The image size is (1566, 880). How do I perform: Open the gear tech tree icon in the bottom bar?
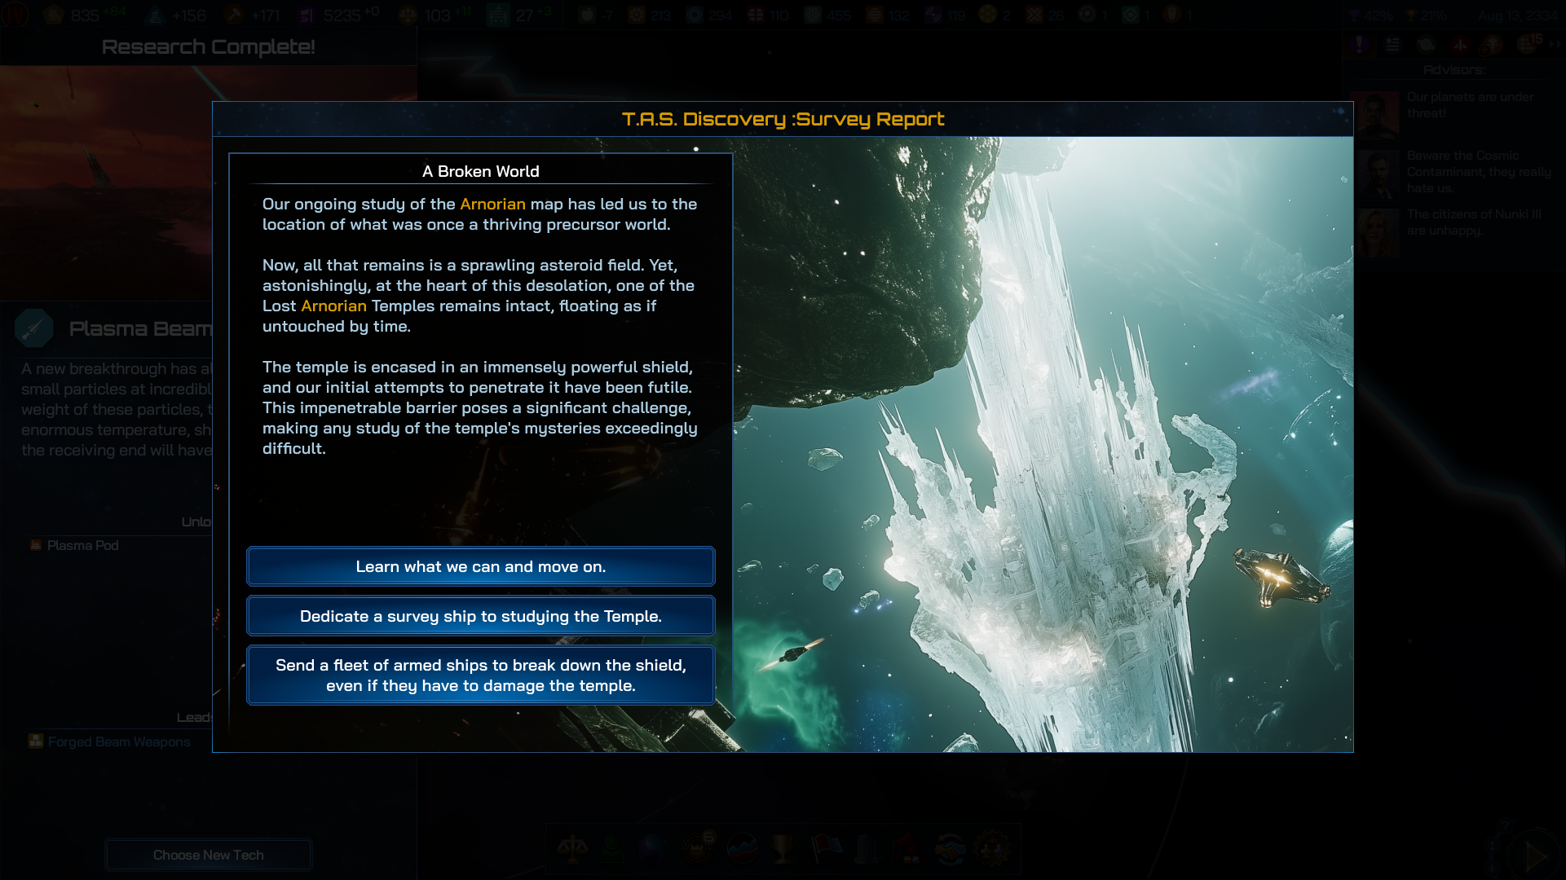(x=992, y=850)
